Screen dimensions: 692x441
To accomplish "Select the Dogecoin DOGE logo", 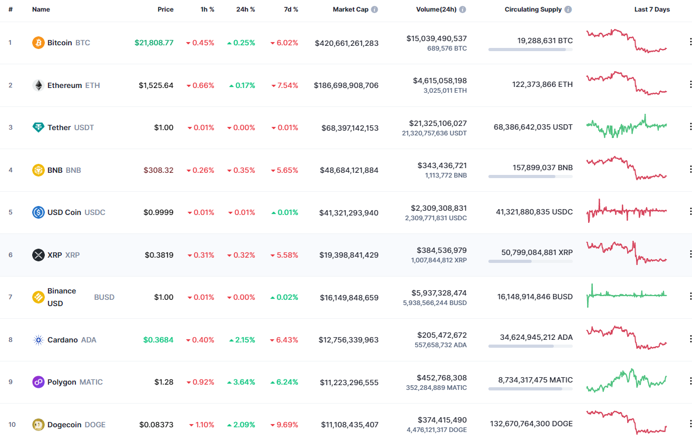I will tap(37, 424).
